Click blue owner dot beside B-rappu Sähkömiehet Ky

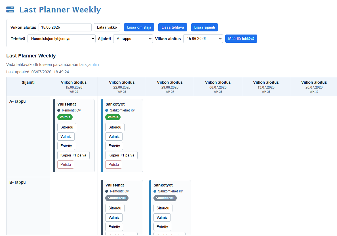(x=155, y=191)
